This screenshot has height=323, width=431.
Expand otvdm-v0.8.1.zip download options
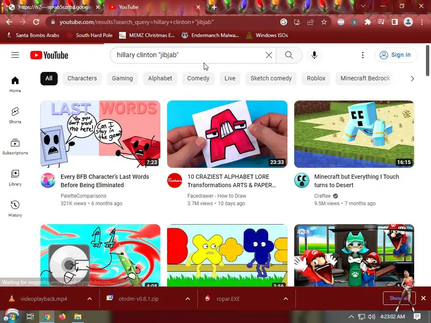pos(188,299)
